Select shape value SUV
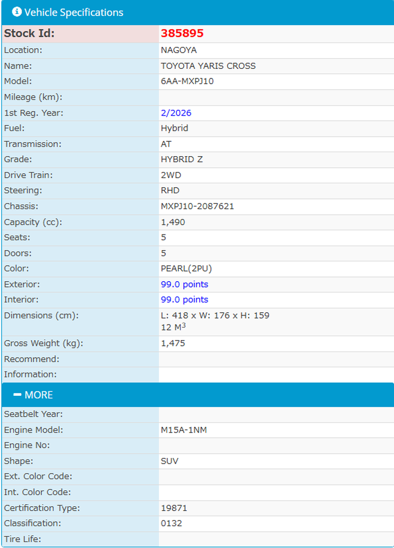 tap(169, 461)
